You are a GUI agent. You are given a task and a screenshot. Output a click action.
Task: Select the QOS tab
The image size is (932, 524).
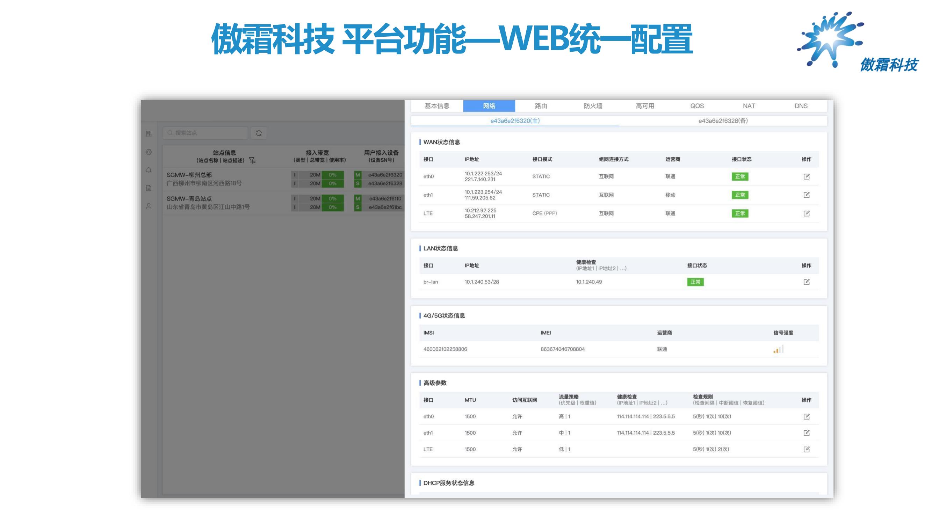point(697,106)
